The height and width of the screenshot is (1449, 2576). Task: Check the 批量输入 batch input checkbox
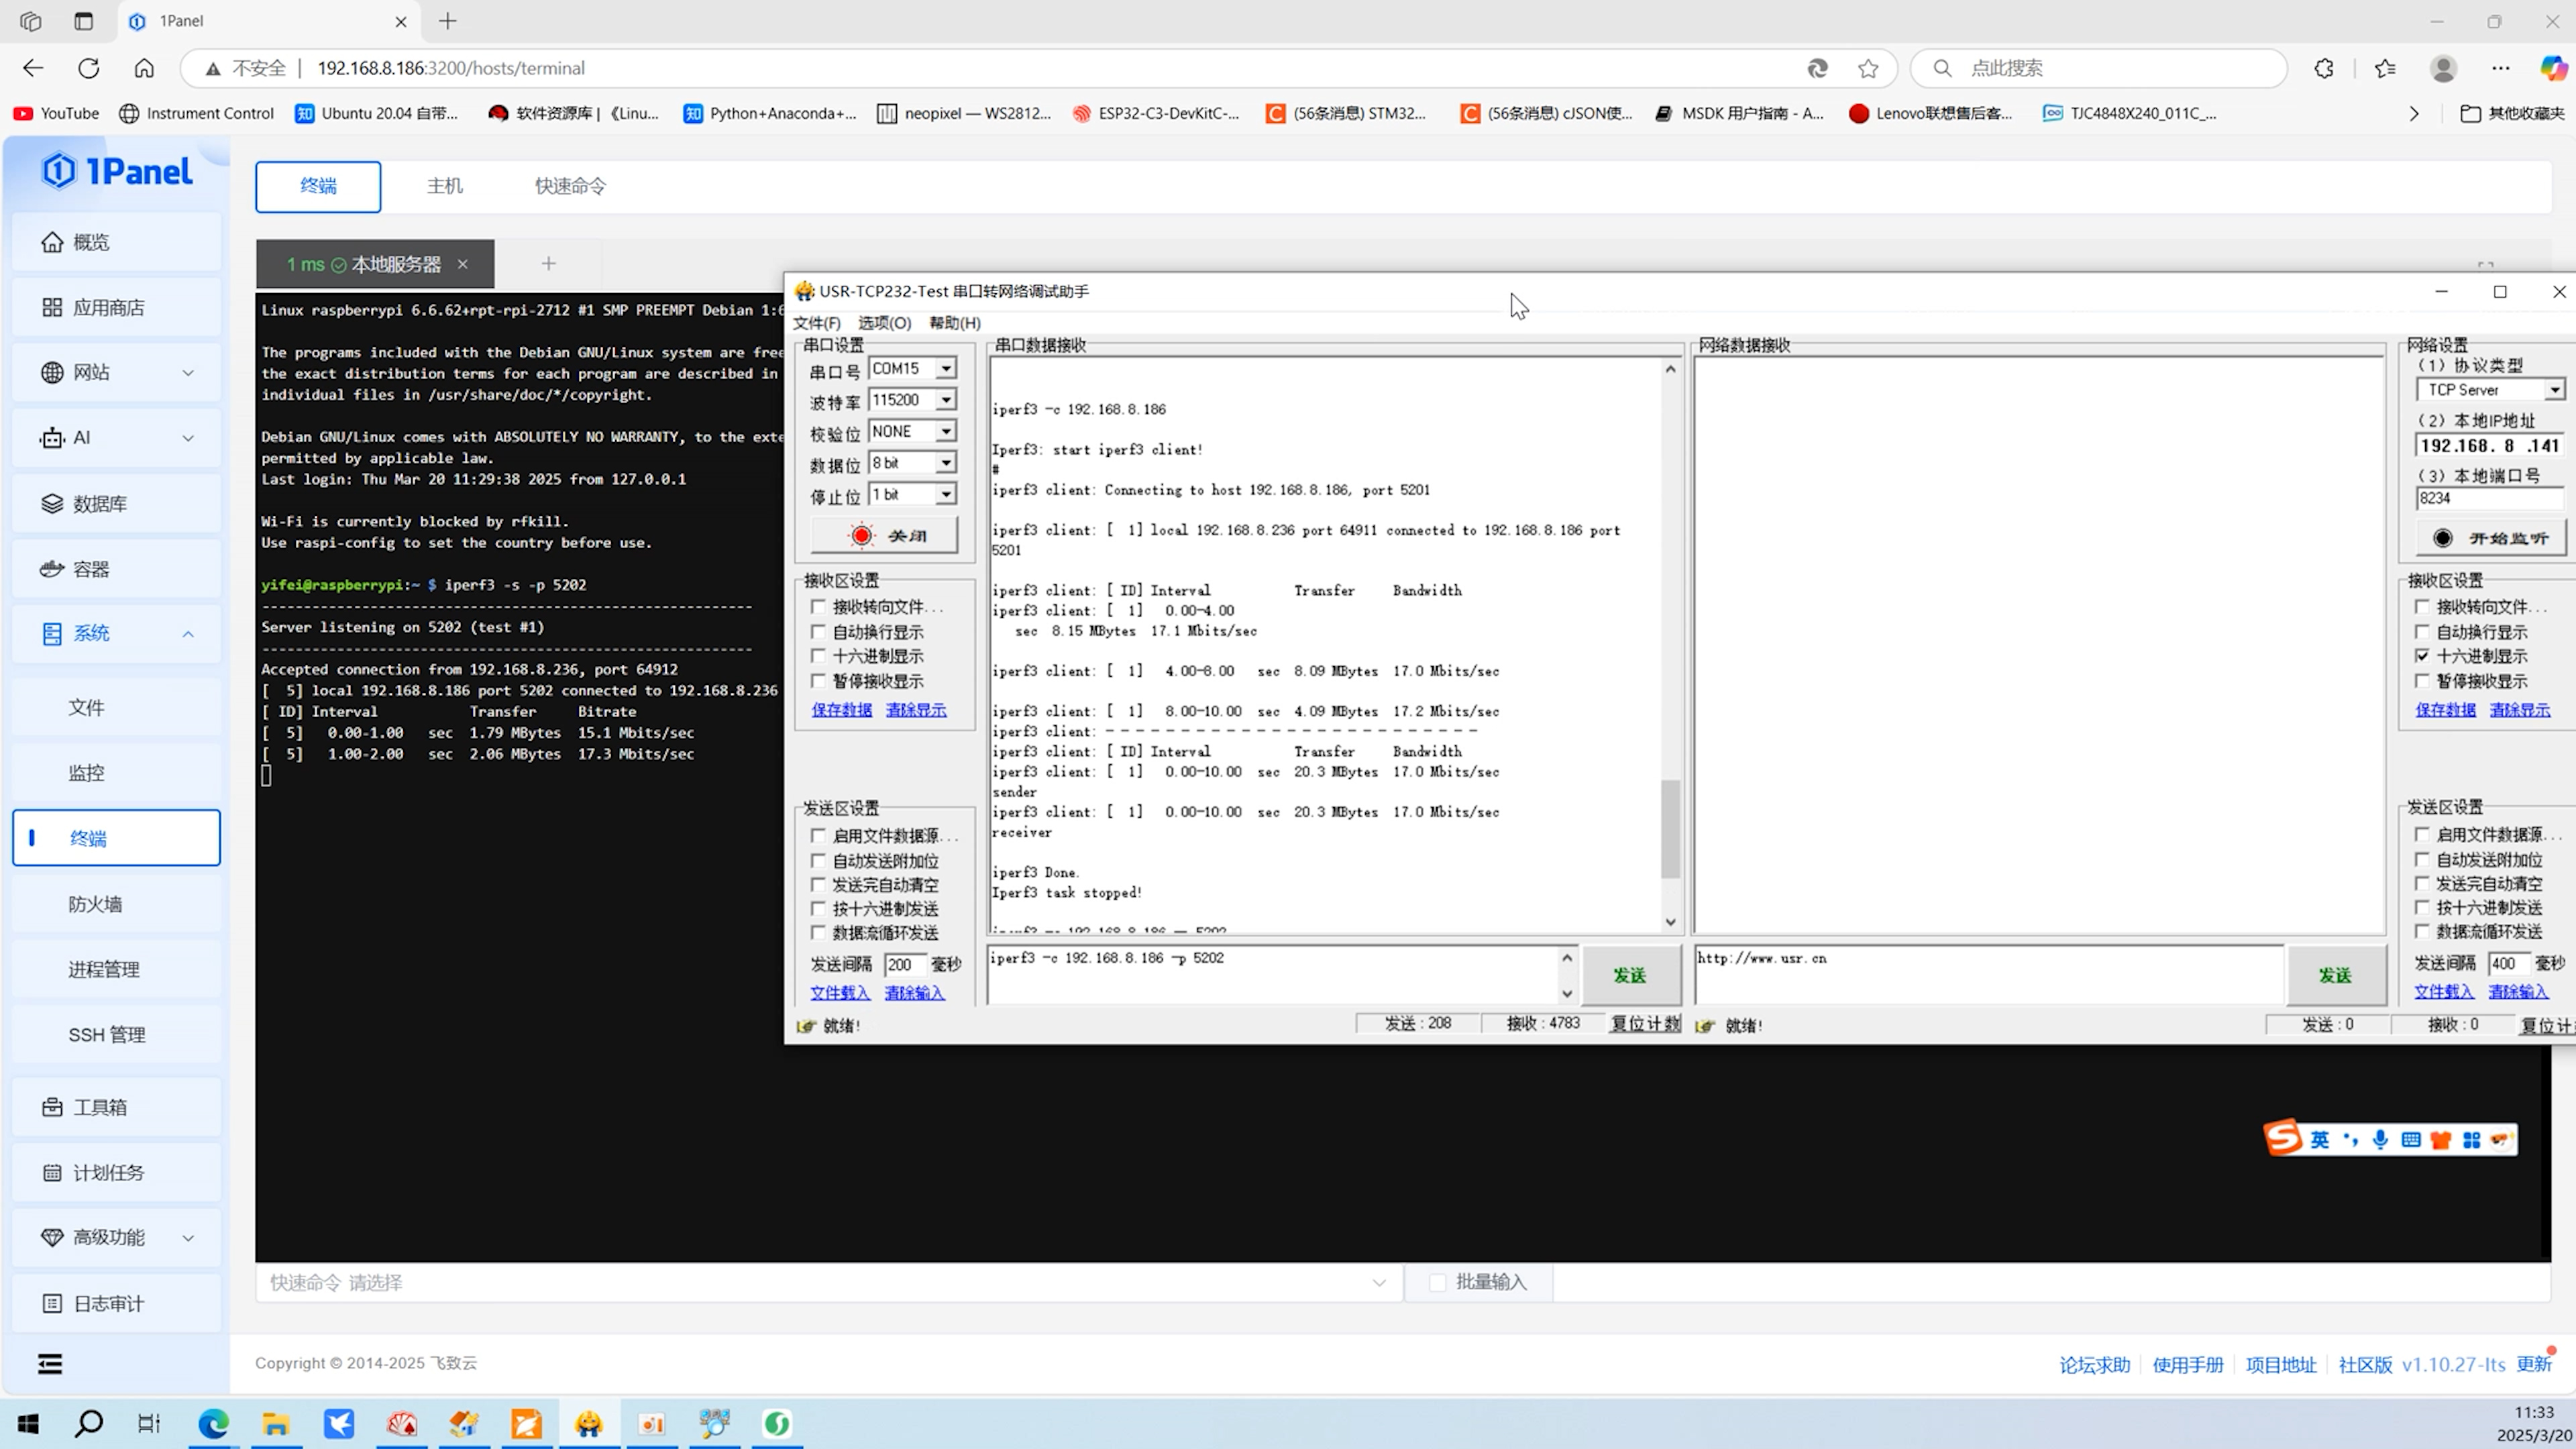pos(1438,1283)
